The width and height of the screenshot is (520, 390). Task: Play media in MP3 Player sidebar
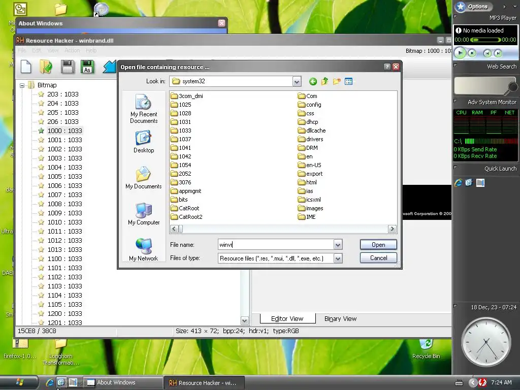click(x=460, y=53)
